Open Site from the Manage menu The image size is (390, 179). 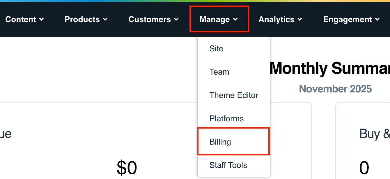point(216,48)
